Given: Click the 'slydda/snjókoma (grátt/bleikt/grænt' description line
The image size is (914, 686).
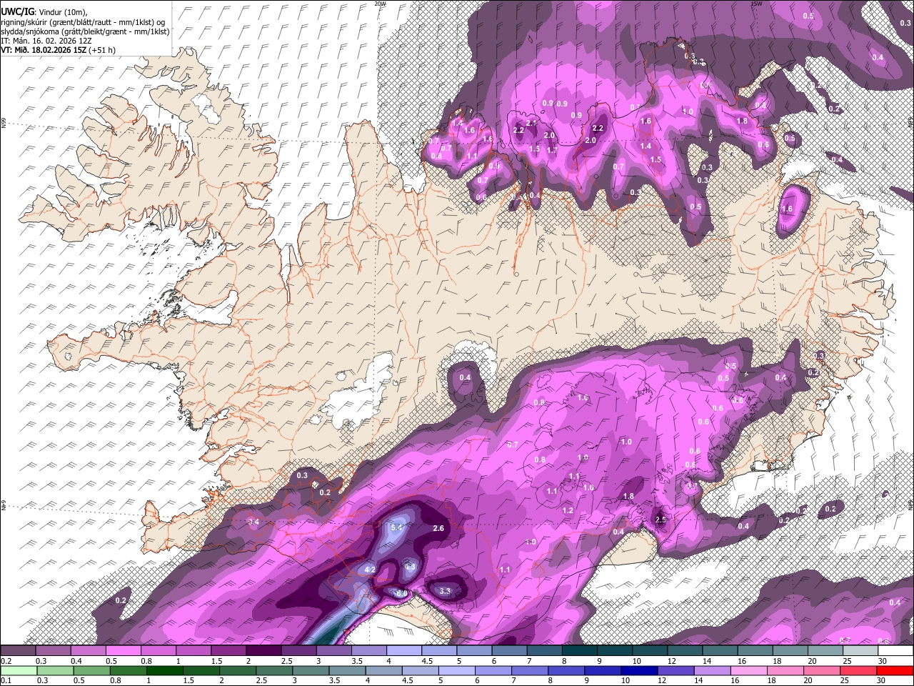Looking at the screenshot, I should tap(85, 31).
